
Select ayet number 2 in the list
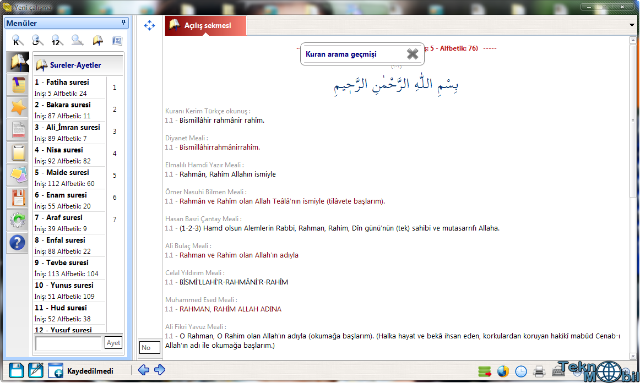point(115,110)
